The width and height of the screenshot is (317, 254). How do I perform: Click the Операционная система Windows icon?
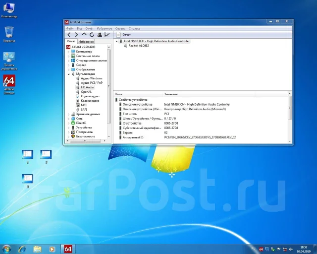73,61
